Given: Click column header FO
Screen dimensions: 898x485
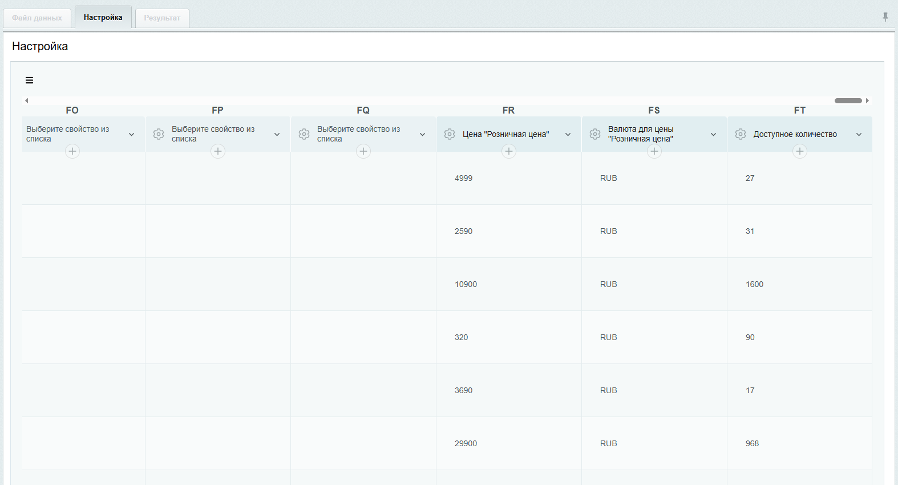Looking at the screenshot, I should coord(72,110).
